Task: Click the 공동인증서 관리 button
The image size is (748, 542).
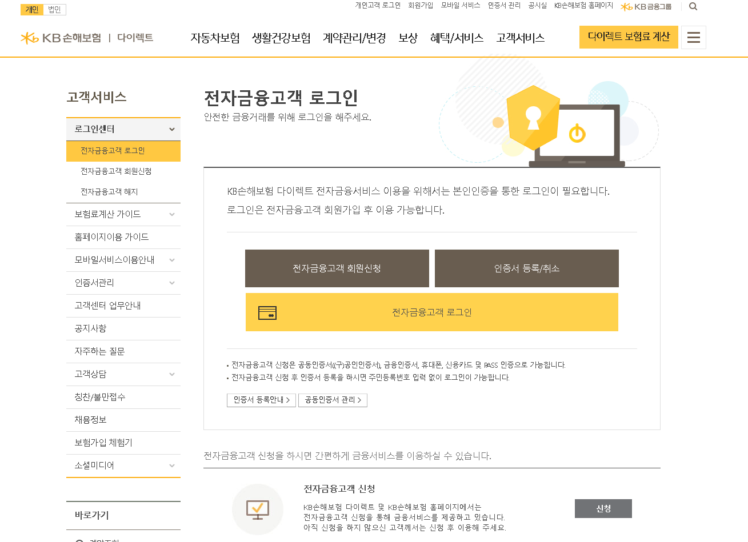Action: (x=333, y=400)
